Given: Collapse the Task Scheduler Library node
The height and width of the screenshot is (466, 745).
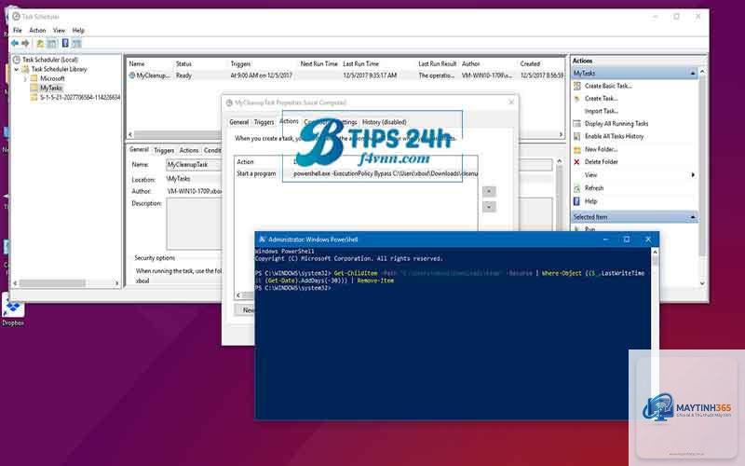Looking at the screenshot, I should [x=17, y=69].
